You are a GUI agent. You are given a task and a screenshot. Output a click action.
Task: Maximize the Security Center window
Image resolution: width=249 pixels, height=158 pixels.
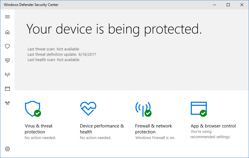(x=228, y=5)
